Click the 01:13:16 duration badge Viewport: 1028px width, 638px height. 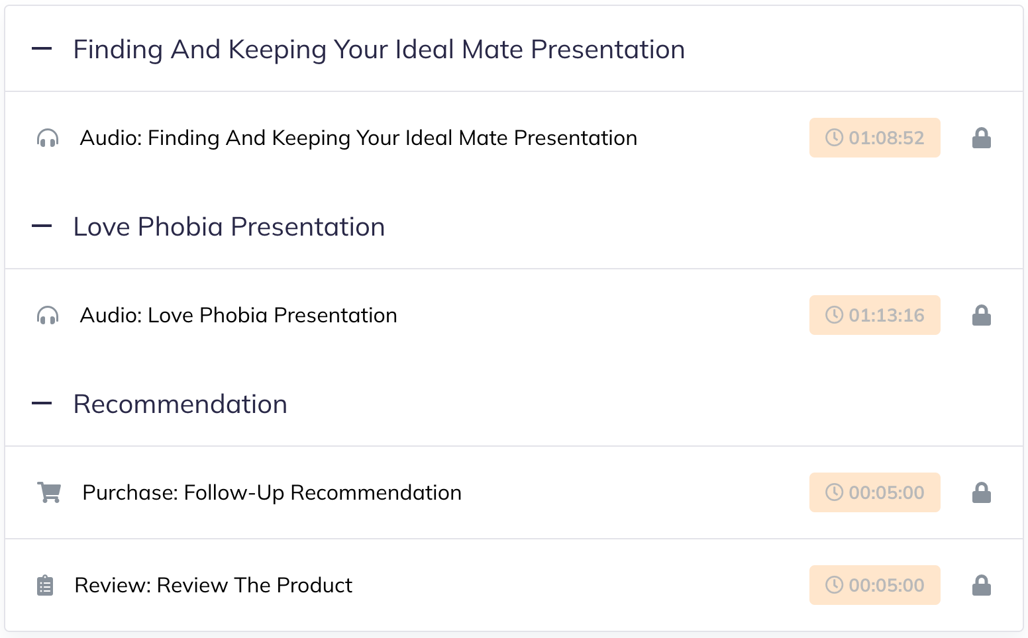(x=874, y=315)
